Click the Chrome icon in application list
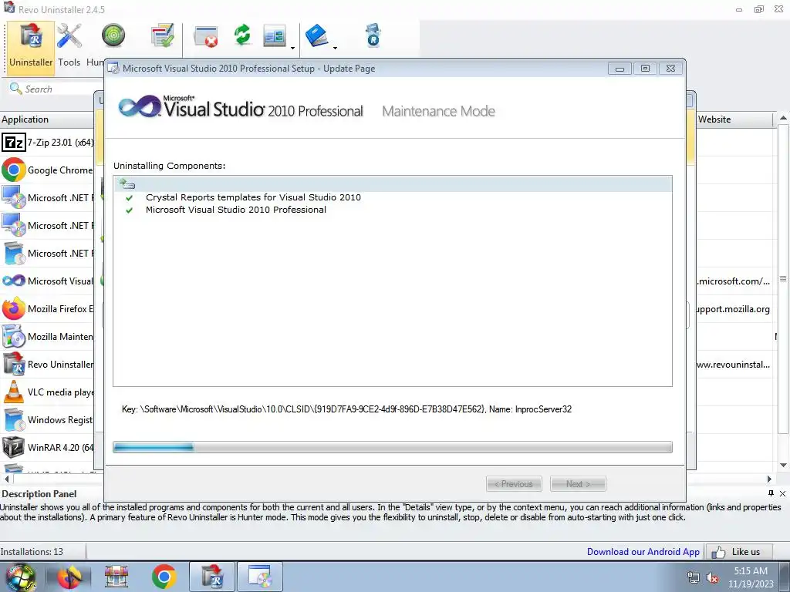Screen dimensions: 790x592 [14, 170]
